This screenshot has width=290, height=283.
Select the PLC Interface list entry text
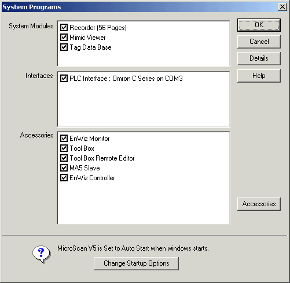coord(126,79)
